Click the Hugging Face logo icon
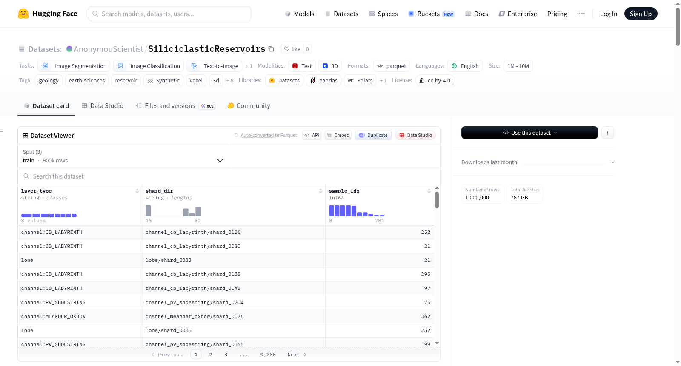This screenshot has height=366, width=681. pyautogui.click(x=23, y=14)
